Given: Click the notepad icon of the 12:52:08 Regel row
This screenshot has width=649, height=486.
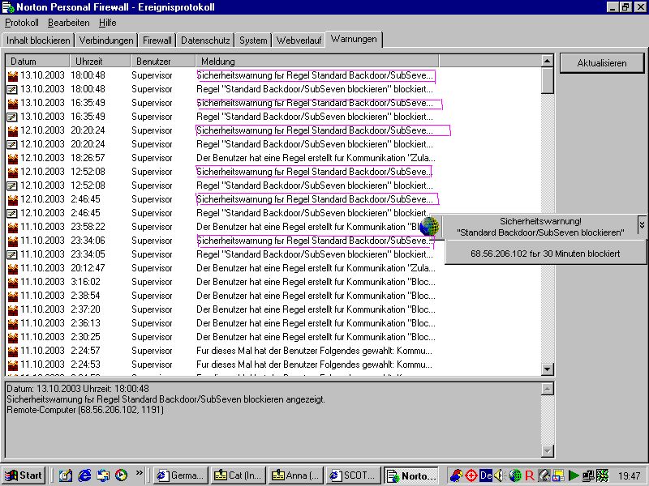Looking at the screenshot, I should [x=13, y=185].
